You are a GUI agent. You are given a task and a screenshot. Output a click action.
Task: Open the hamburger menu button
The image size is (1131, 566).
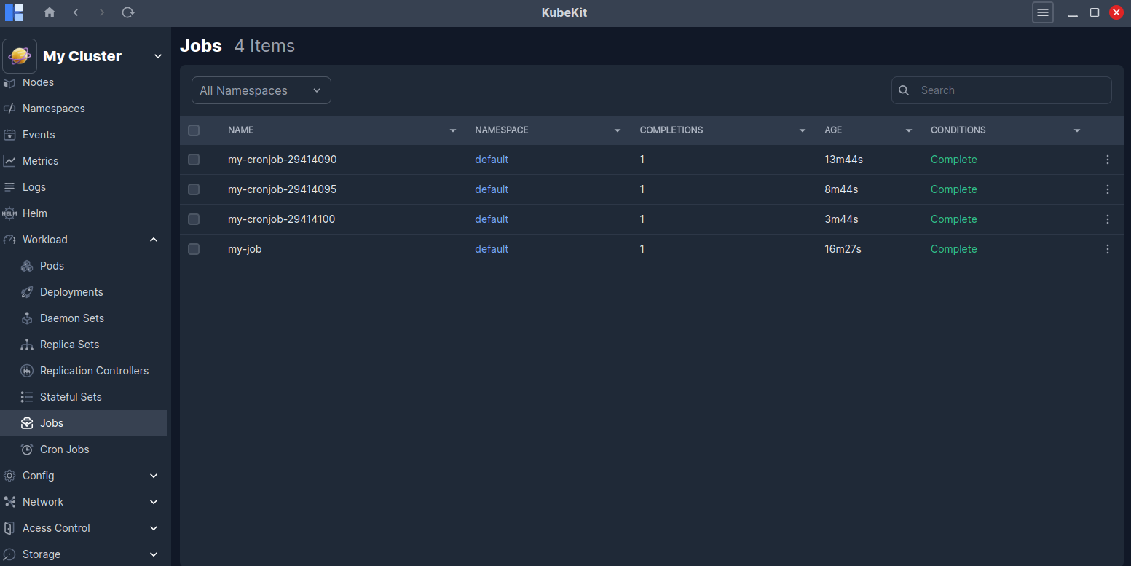click(x=1042, y=12)
